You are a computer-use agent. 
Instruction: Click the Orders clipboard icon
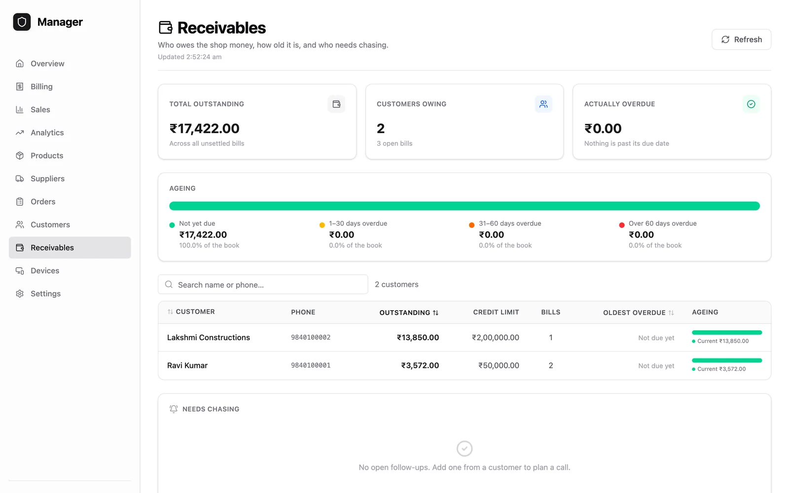(x=20, y=202)
